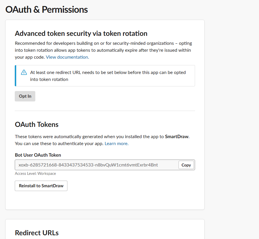Click the Access Level: Workspace text
Viewport: 259px width, 239px height.
[35, 174]
